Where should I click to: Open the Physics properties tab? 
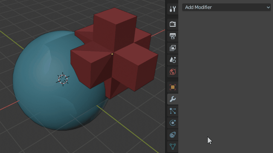[172, 123]
